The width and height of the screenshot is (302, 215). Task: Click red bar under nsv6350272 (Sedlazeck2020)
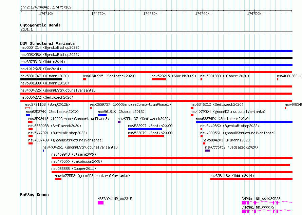[x=156, y=101]
